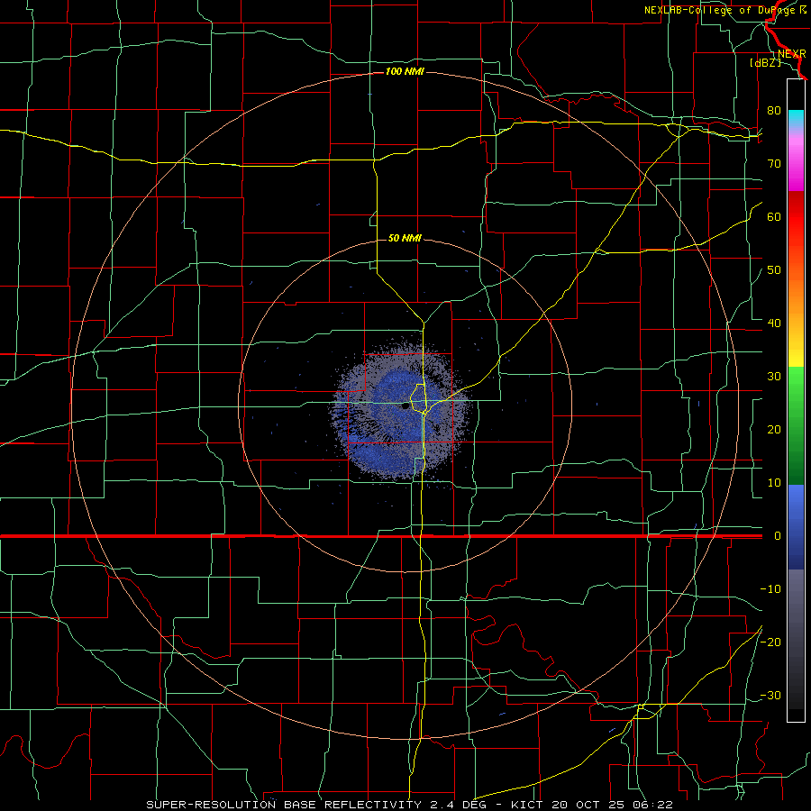This screenshot has height=811, width=811.
Task: Click the 2.4 DEG elevation angle text
Action: [458, 805]
